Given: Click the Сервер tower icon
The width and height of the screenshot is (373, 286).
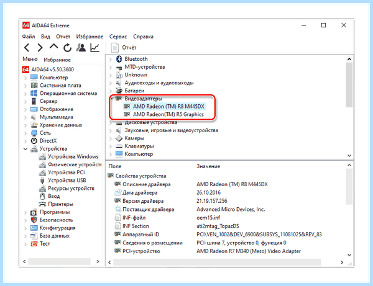Looking at the screenshot, I should pos(34,101).
